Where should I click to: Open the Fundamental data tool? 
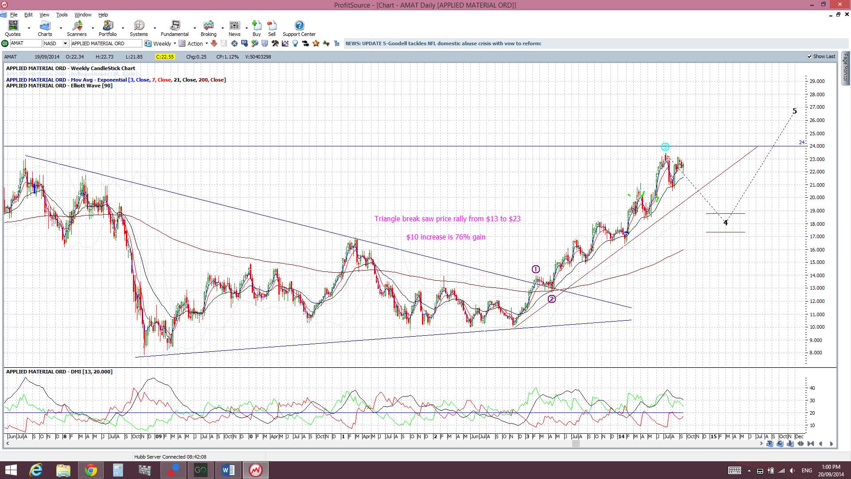tap(175, 28)
